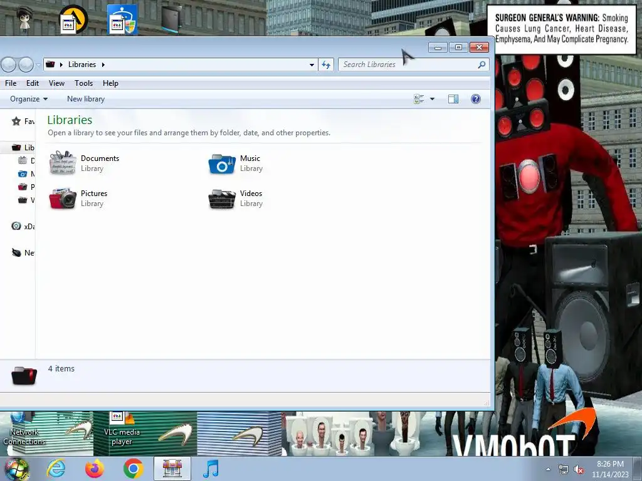Click Libraries text in address bar

click(x=82, y=65)
